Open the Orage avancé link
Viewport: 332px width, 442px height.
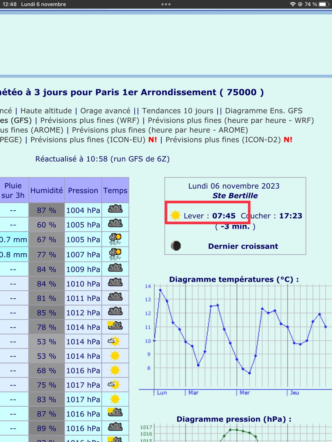[106, 110]
